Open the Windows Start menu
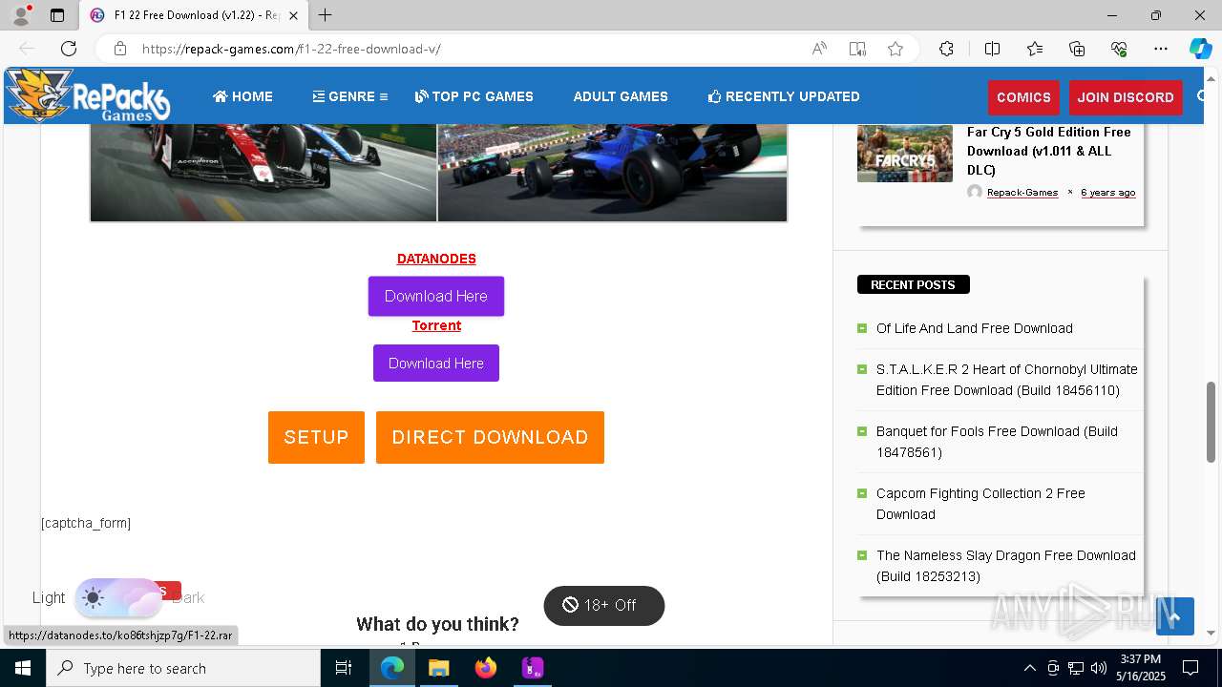This screenshot has width=1222, height=687. pos(22,668)
